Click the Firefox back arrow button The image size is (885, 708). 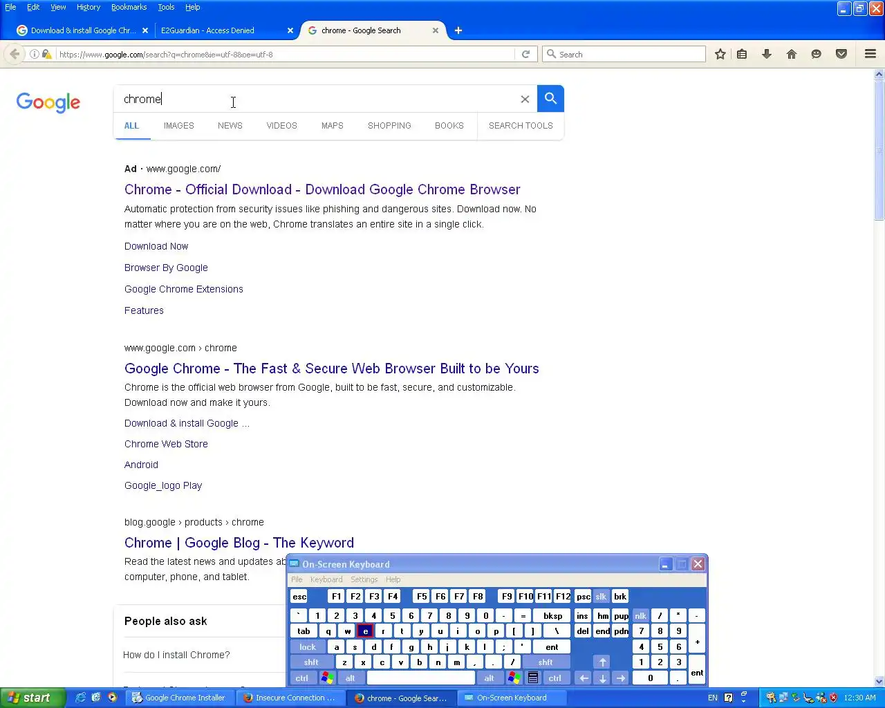pyautogui.click(x=15, y=54)
